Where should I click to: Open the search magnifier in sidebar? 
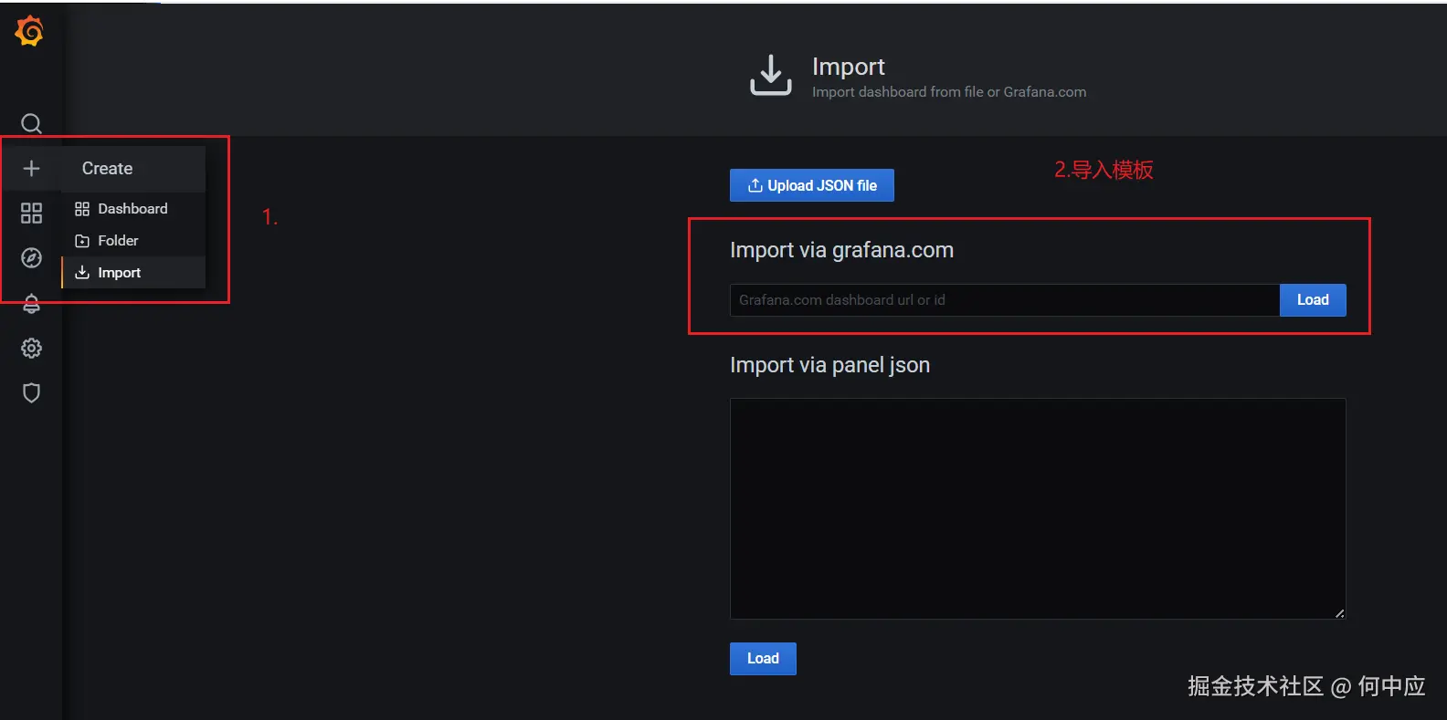click(31, 123)
